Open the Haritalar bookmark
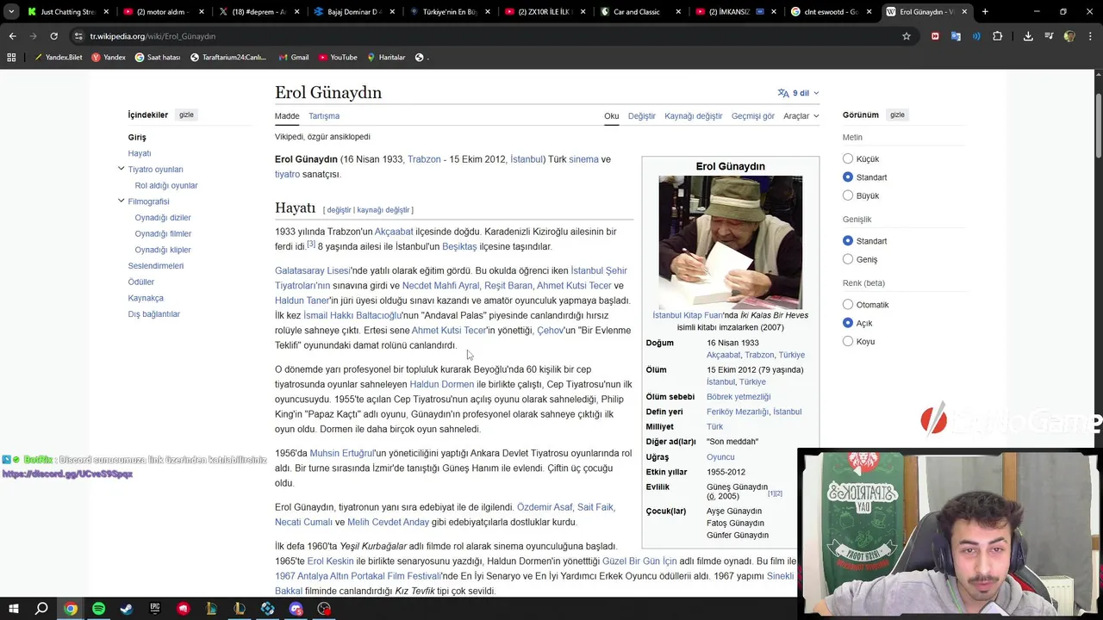Screen dimensions: 1103x620 386,57
